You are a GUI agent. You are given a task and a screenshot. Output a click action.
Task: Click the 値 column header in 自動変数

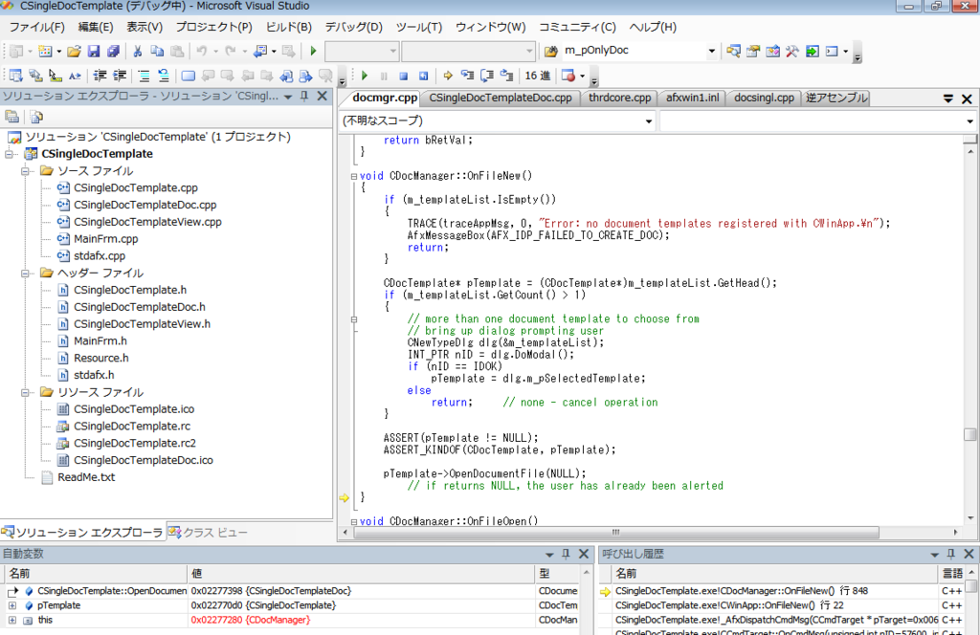coord(361,573)
